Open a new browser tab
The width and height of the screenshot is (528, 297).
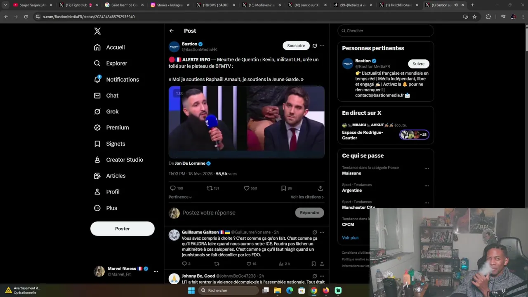[x=472, y=5]
